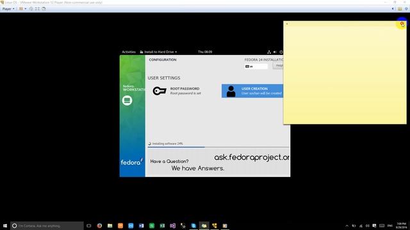Open Fedora Activities overview

coord(129,52)
